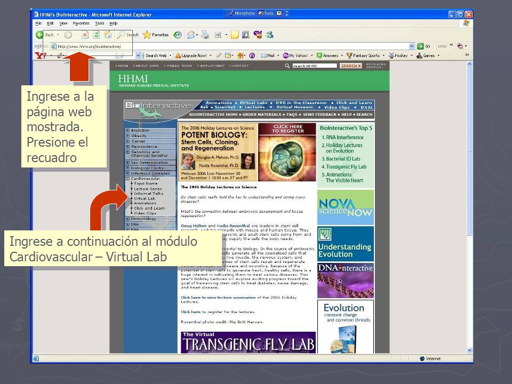The width and height of the screenshot is (512, 384).
Task: Click the Upgrade Now warning icon
Action: pos(178,55)
